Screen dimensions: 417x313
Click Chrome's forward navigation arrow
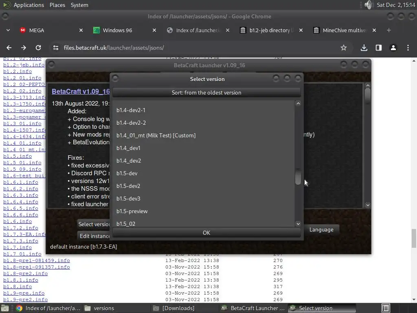point(24,48)
